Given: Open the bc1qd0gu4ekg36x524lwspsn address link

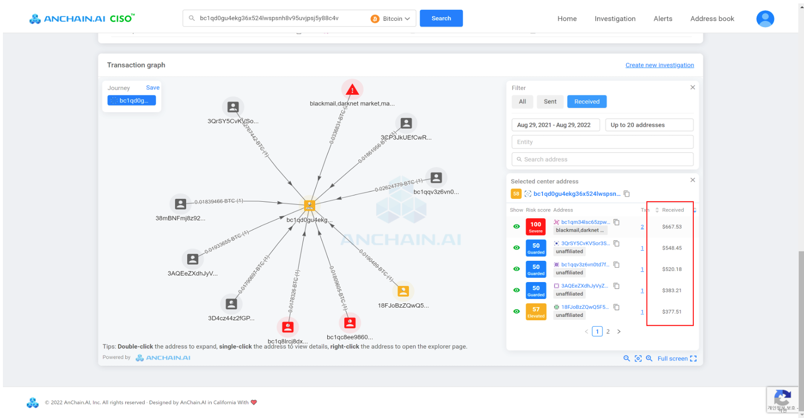Looking at the screenshot, I should click(x=576, y=194).
